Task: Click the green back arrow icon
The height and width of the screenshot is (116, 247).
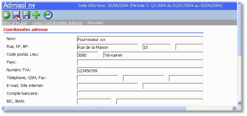Action: [6, 15]
